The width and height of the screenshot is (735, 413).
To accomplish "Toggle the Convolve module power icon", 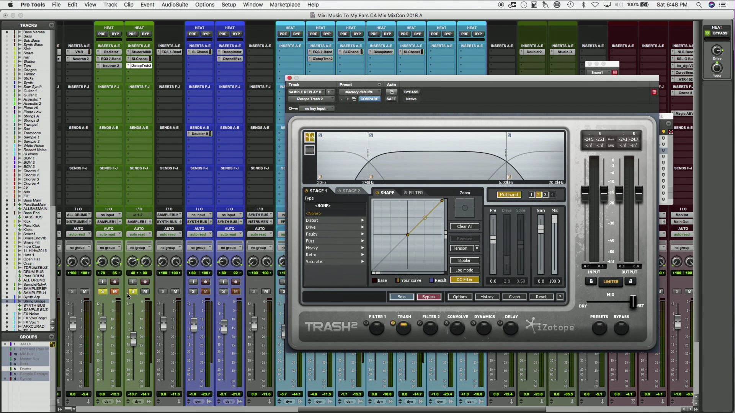I will (446, 323).
